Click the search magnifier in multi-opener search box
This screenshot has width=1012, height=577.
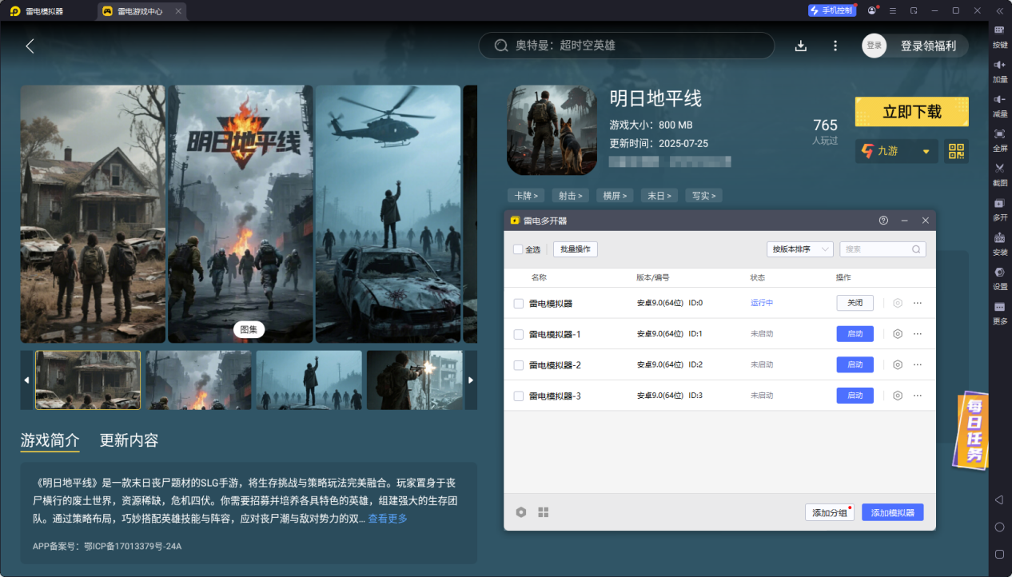tap(916, 249)
